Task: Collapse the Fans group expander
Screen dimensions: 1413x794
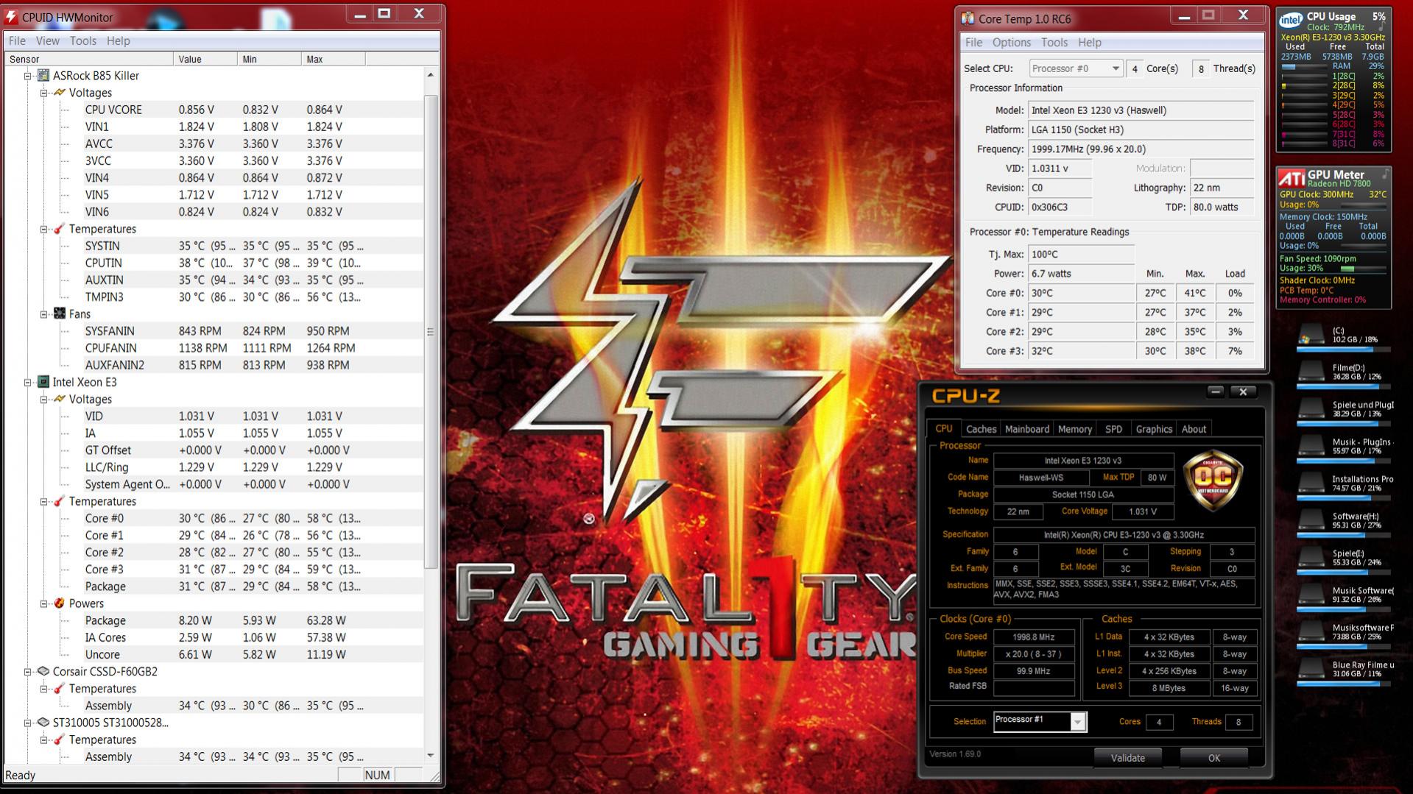Action: pos(43,314)
